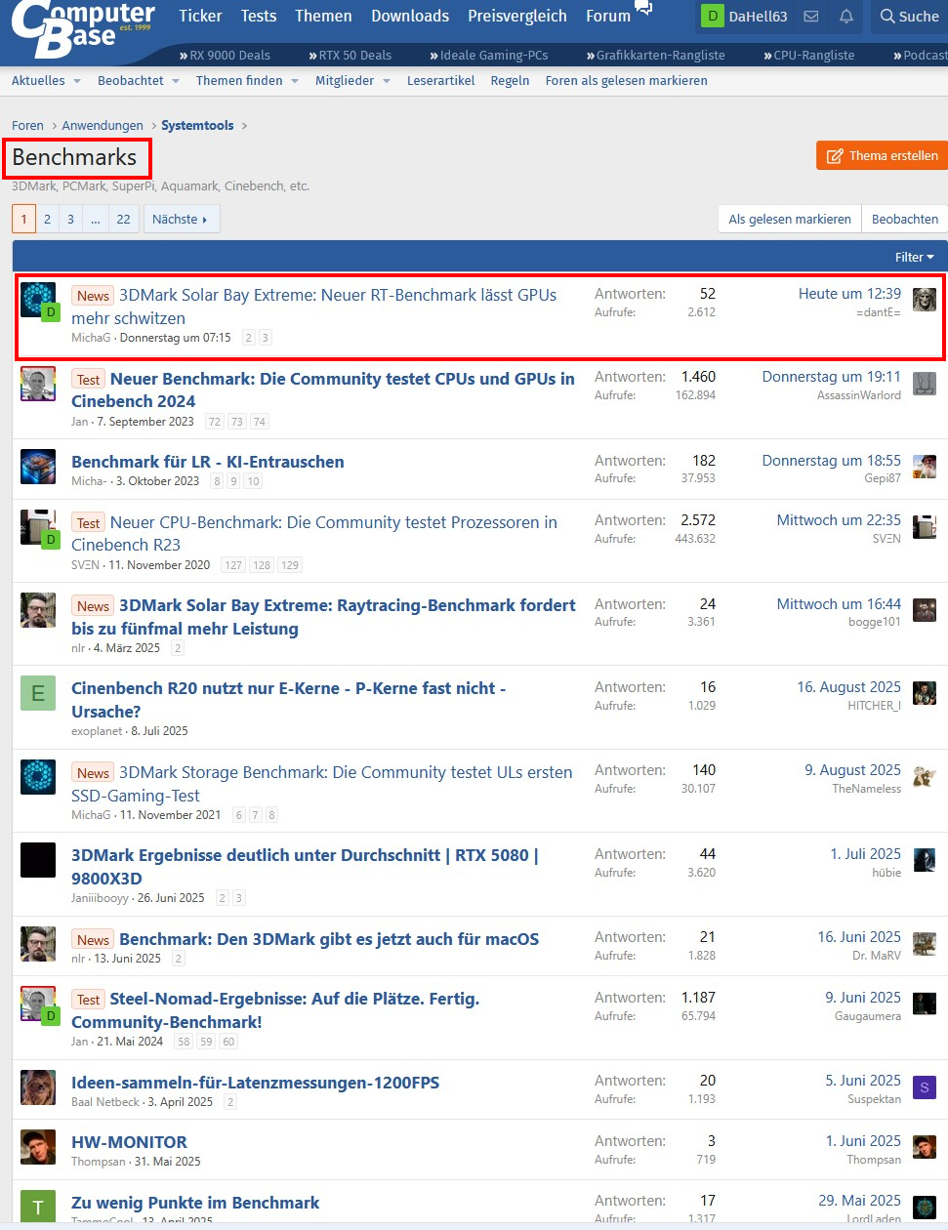
Task: Open CPU-Rangliste link
Action: point(809,56)
